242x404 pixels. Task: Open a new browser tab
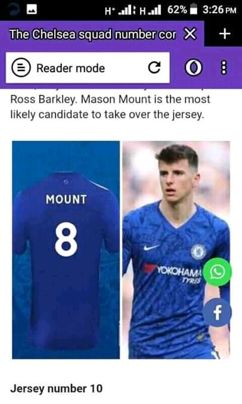(225, 34)
